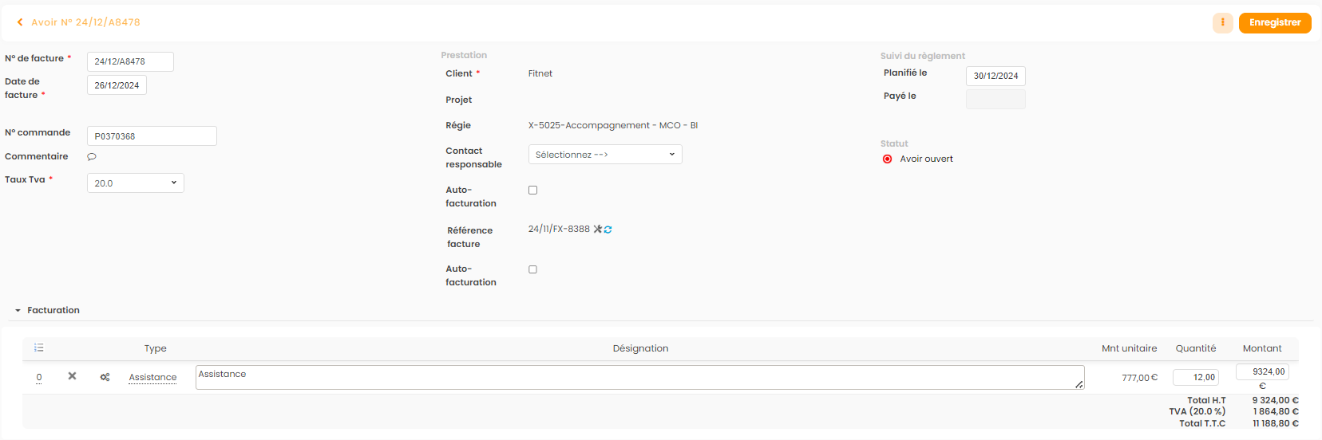Tick the second Auto-facturation checkbox below reference
The image size is (1322, 440).
533,269
